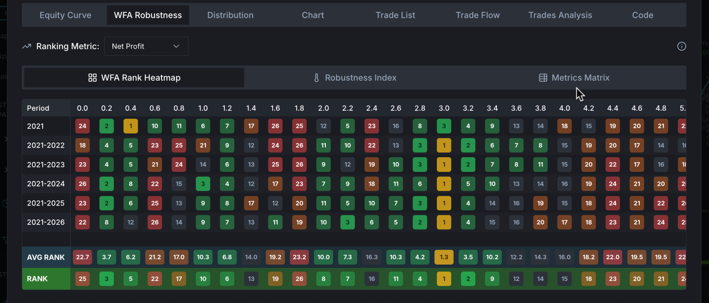Click the 1.6 column header
The width and height of the screenshot is (709, 303).
275,108
